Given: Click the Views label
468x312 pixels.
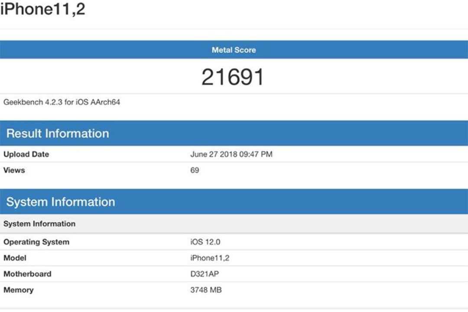Looking at the screenshot, I should tap(14, 170).
